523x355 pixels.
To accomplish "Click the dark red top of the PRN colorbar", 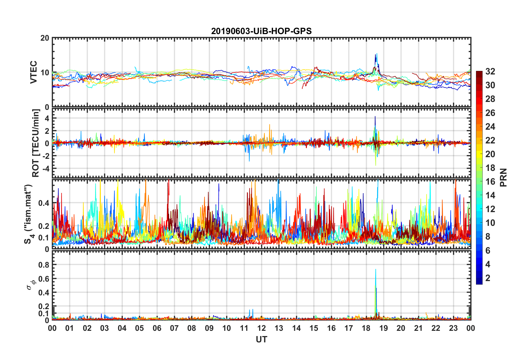I will point(479,73).
